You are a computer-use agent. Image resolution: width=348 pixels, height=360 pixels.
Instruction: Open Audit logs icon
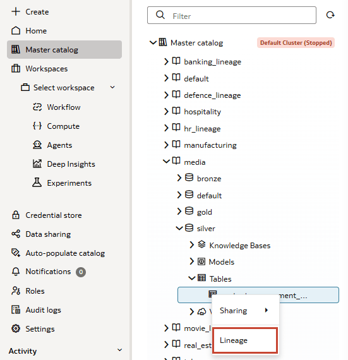[16, 309]
